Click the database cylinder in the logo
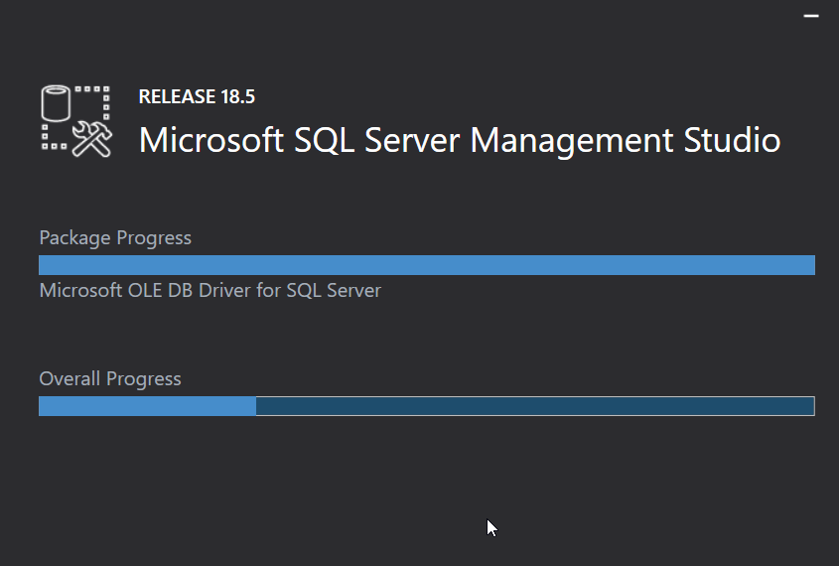The width and height of the screenshot is (839, 566). pyautogui.click(x=56, y=103)
